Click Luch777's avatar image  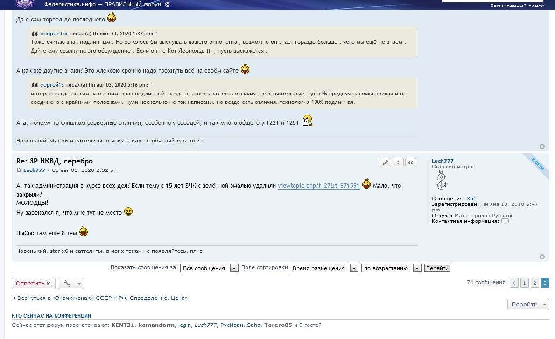click(441, 180)
